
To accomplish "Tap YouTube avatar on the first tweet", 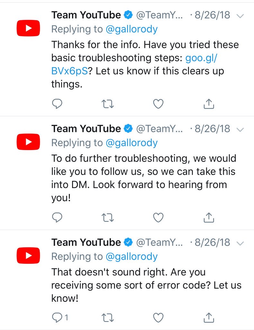I will (28, 28).
